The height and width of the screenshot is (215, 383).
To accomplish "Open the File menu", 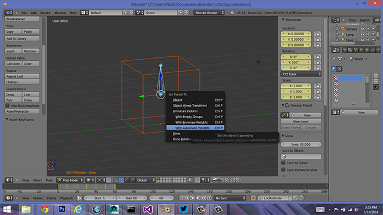I will pyautogui.click(x=24, y=13).
